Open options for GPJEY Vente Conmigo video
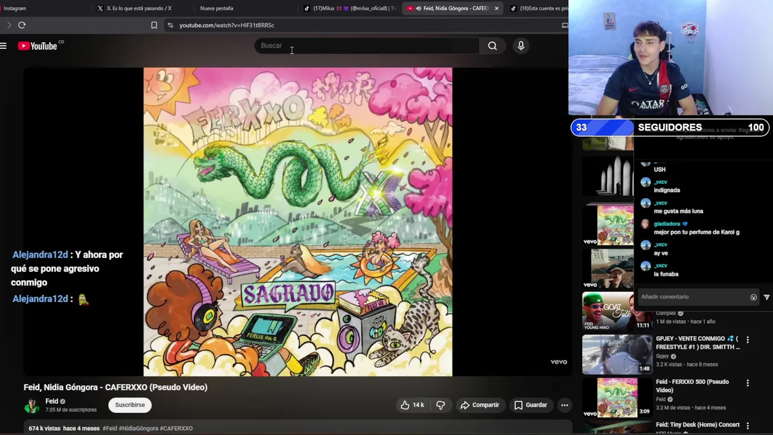 [x=748, y=340]
